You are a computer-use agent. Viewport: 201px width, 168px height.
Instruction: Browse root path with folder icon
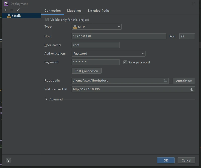(x=165, y=81)
